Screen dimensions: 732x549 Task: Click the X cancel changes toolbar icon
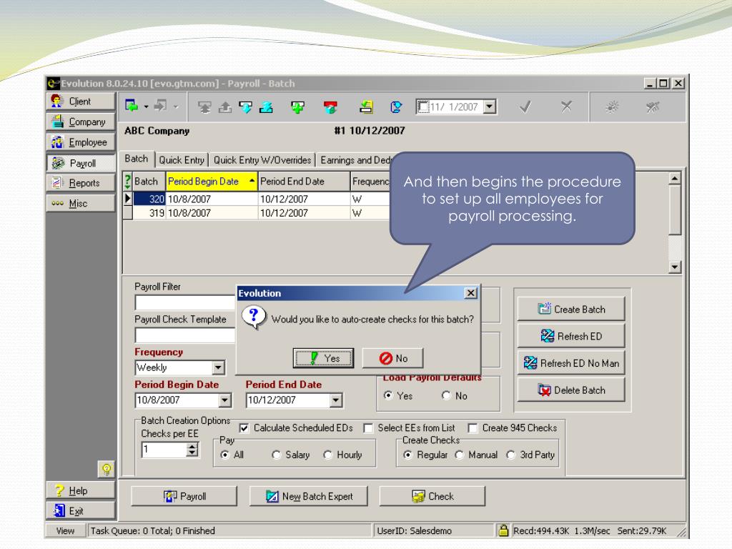[566, 107]
